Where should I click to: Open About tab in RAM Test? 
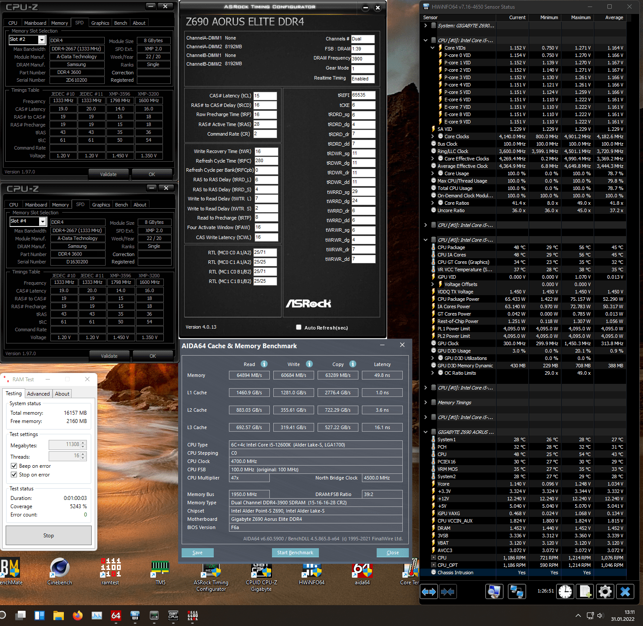click(62, 394)
